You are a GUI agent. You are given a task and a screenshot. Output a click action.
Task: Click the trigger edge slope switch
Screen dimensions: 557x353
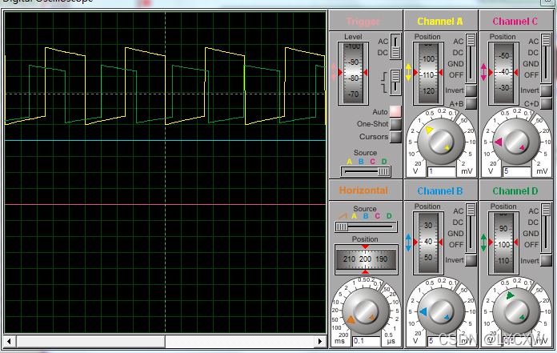tap(395, 82)
